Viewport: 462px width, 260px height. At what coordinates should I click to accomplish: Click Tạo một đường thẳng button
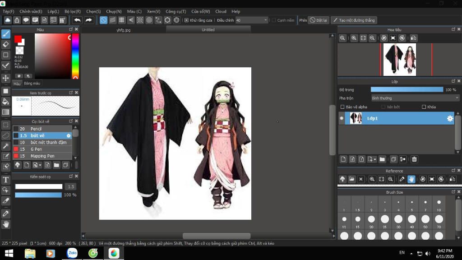click(x=354, y=20)
